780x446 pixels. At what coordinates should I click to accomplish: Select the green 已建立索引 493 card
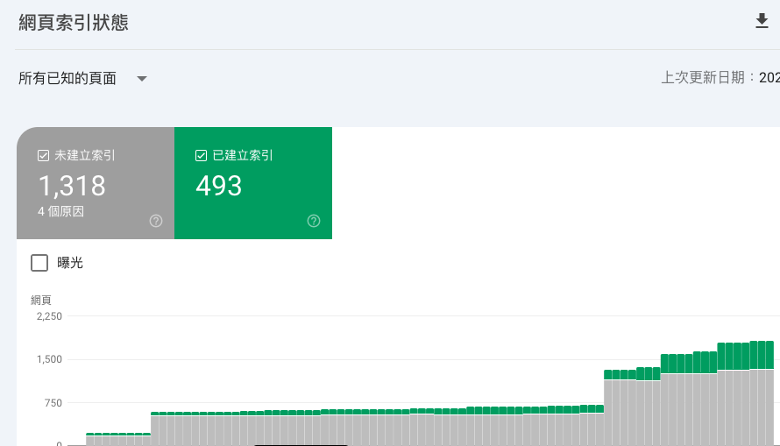pyautogui.click(x=253, y=183)
